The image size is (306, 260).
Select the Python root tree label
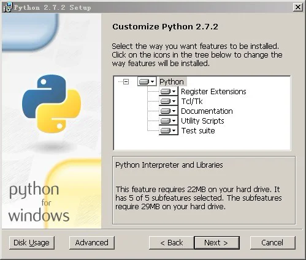(x=172, y=82)
